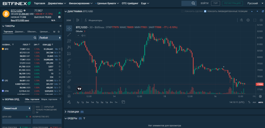Screen dimensions: 265x128
Task: Open the depth chart bars icon
Action: pyautogui.click(x=59, y=13)
